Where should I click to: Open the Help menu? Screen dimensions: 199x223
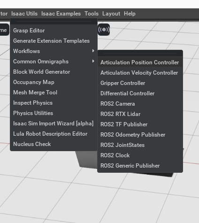click(130, 14)
